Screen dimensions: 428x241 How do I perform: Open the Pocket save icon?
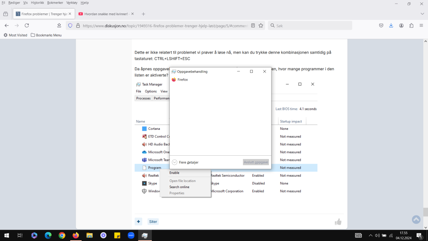point(381,25)
